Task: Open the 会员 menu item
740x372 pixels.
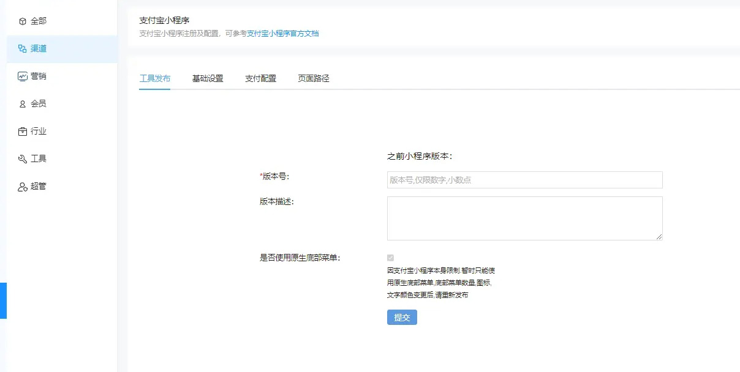Action: 62,104
